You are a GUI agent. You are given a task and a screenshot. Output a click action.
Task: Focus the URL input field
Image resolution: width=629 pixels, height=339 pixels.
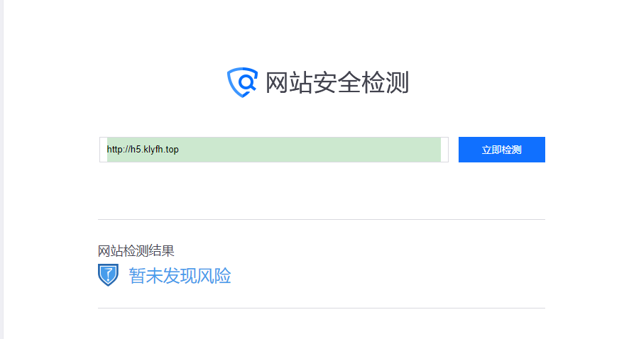(x=274, y=150)
